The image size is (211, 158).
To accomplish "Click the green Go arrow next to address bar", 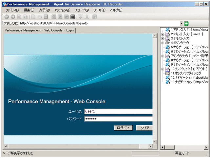I will (x=186, y=24).
